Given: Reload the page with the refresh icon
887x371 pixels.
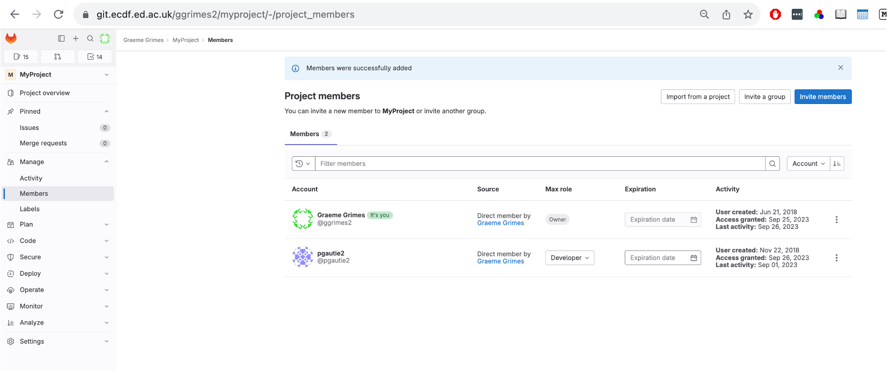Looking at the screenshot, I should click(59, 15).
